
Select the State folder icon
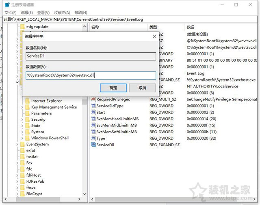tap(28, 126)
